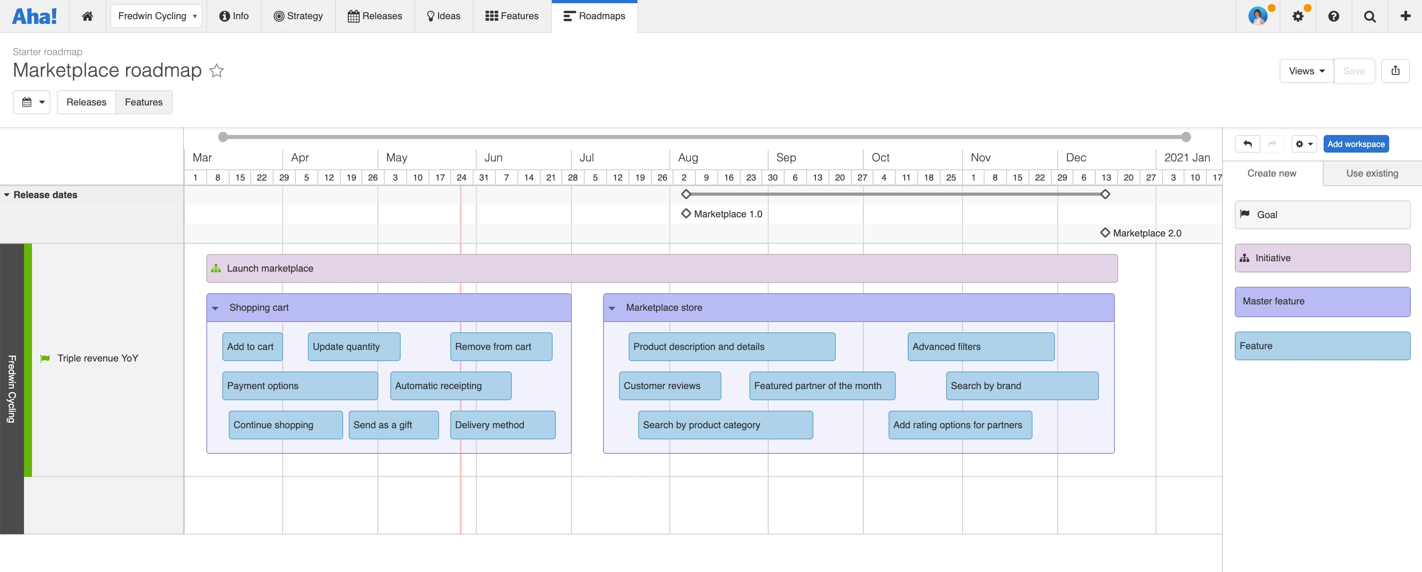The image size is (1422, 572).
Task: Open the help question mark icon
Action: pos(1334,16)
